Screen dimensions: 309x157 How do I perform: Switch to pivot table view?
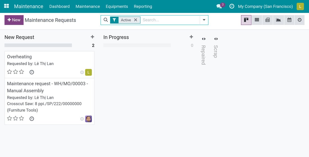click(268, 20)
